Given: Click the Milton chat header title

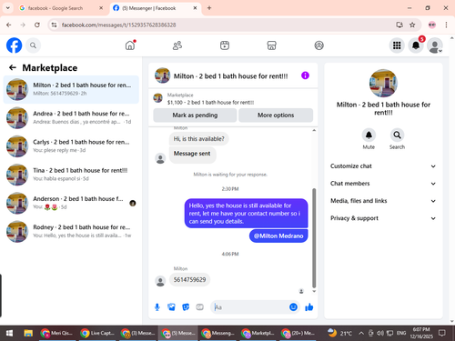Looking at the screenshot, I should click(x=230, y=76).
